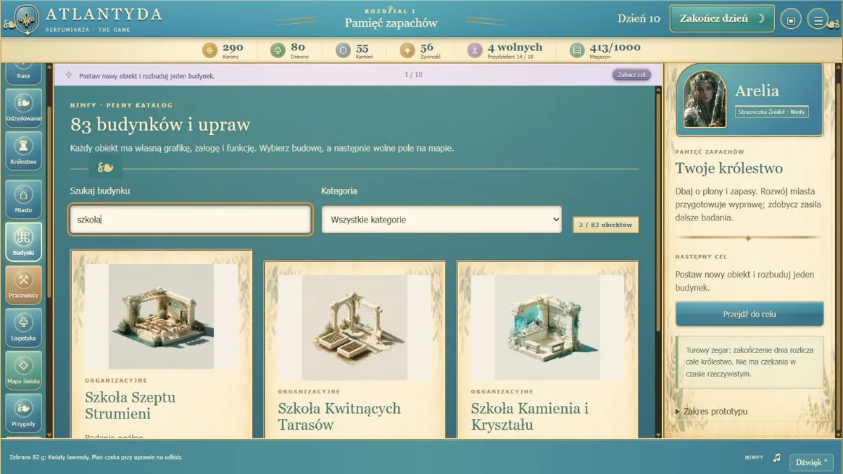Click the 1 / 10 quest progress counter
The image size is (843, 474).
pyautogui.click(x=413, y=75)
